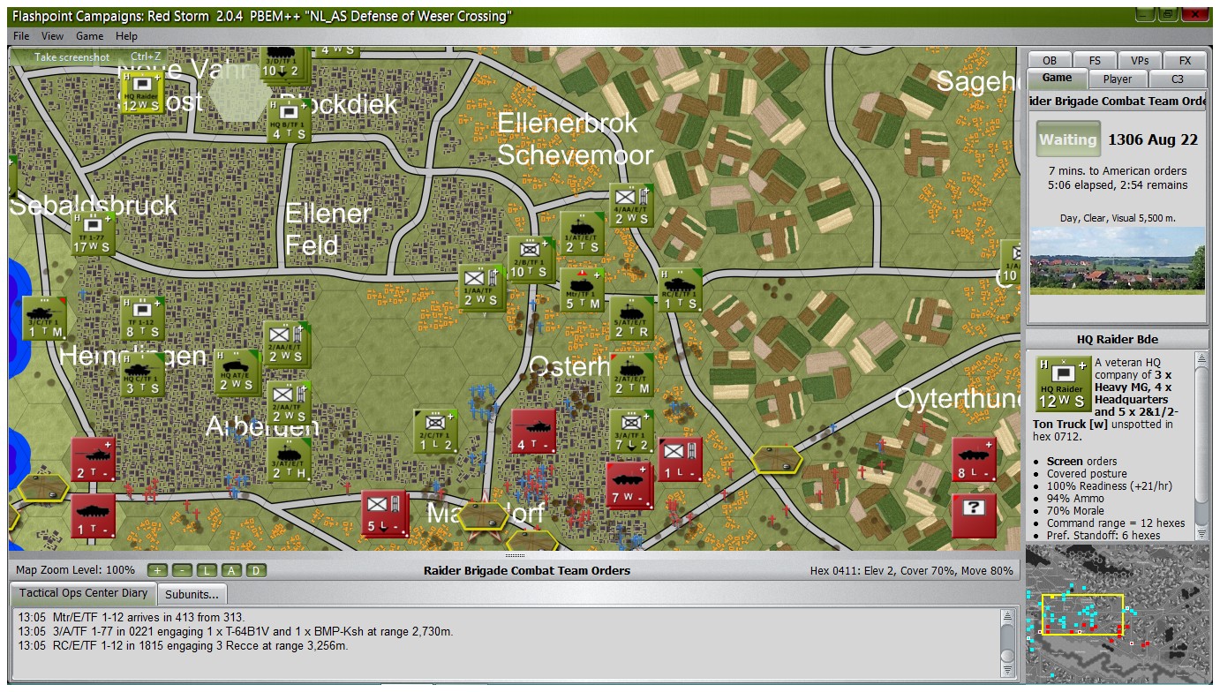The image size is (1220, 692).
Task: Switch to the OB tab
Action: tap(1050, 60)
